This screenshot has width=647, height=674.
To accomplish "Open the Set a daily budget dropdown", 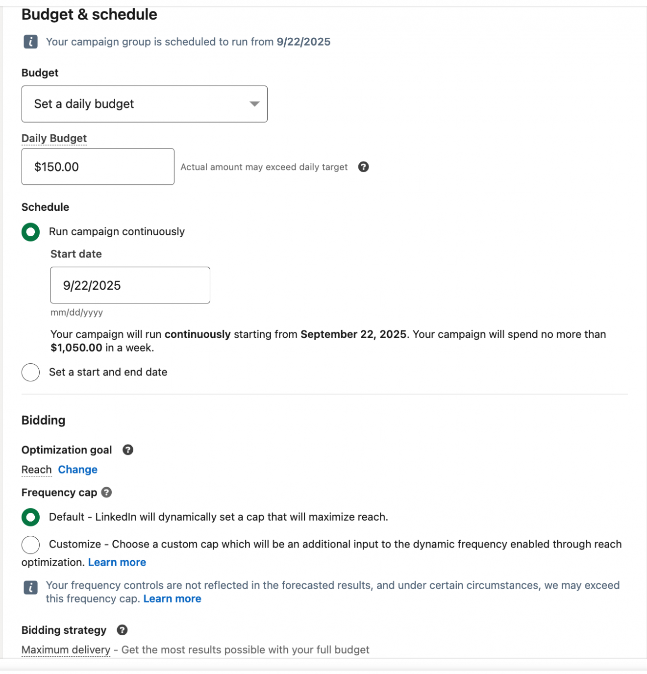I will click(x=144, y=104).
